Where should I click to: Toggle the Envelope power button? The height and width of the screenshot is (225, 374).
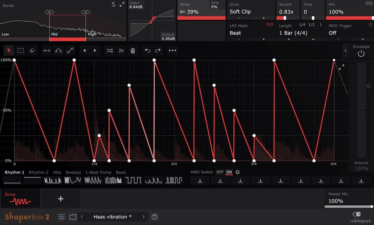(361, 53)
